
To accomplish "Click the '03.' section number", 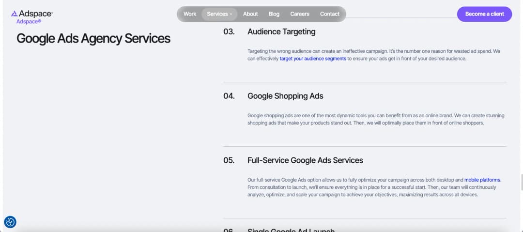I will pyautogui.click(x=229, y=31).
